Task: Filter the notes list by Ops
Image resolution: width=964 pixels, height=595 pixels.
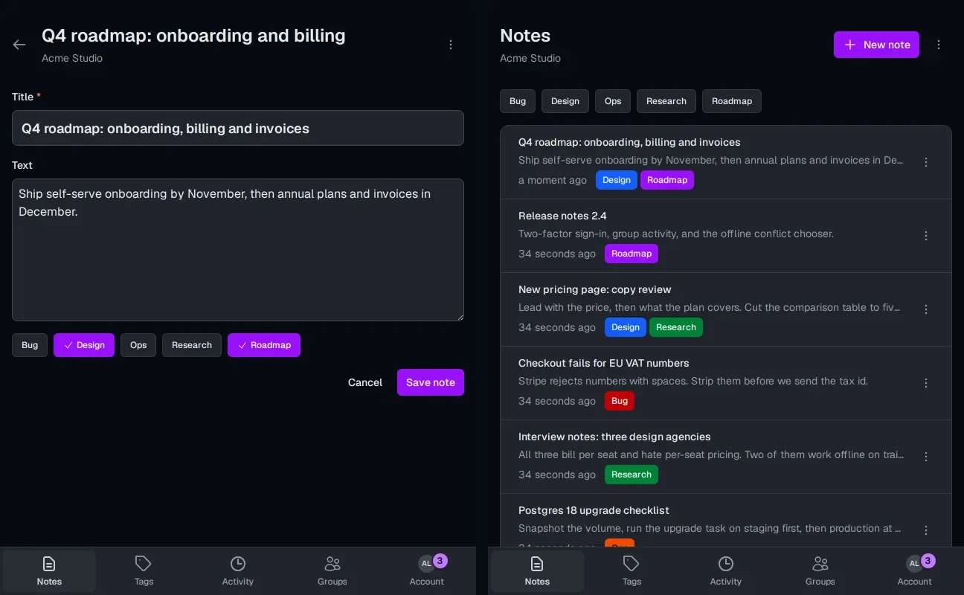Action: coord(613,101)
